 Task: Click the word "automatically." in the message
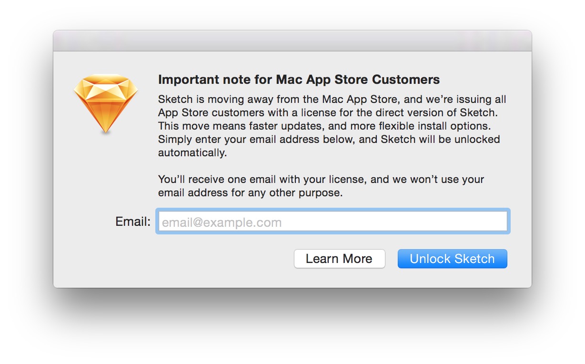tap(192, 153)
